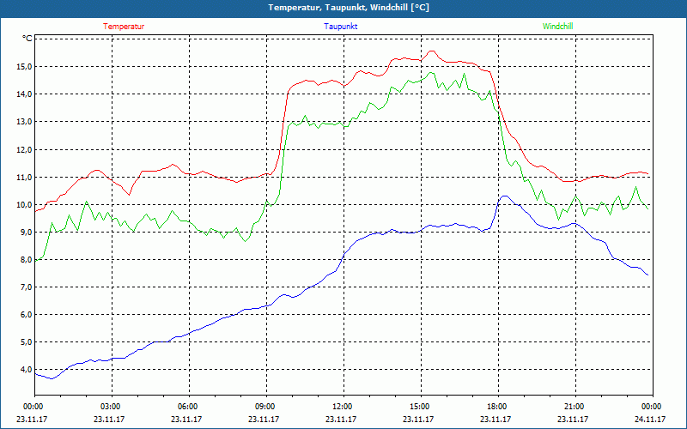Screen dimensions: 687x429
Task: Click the 09:00 time axis label
Action: [266, 407]
